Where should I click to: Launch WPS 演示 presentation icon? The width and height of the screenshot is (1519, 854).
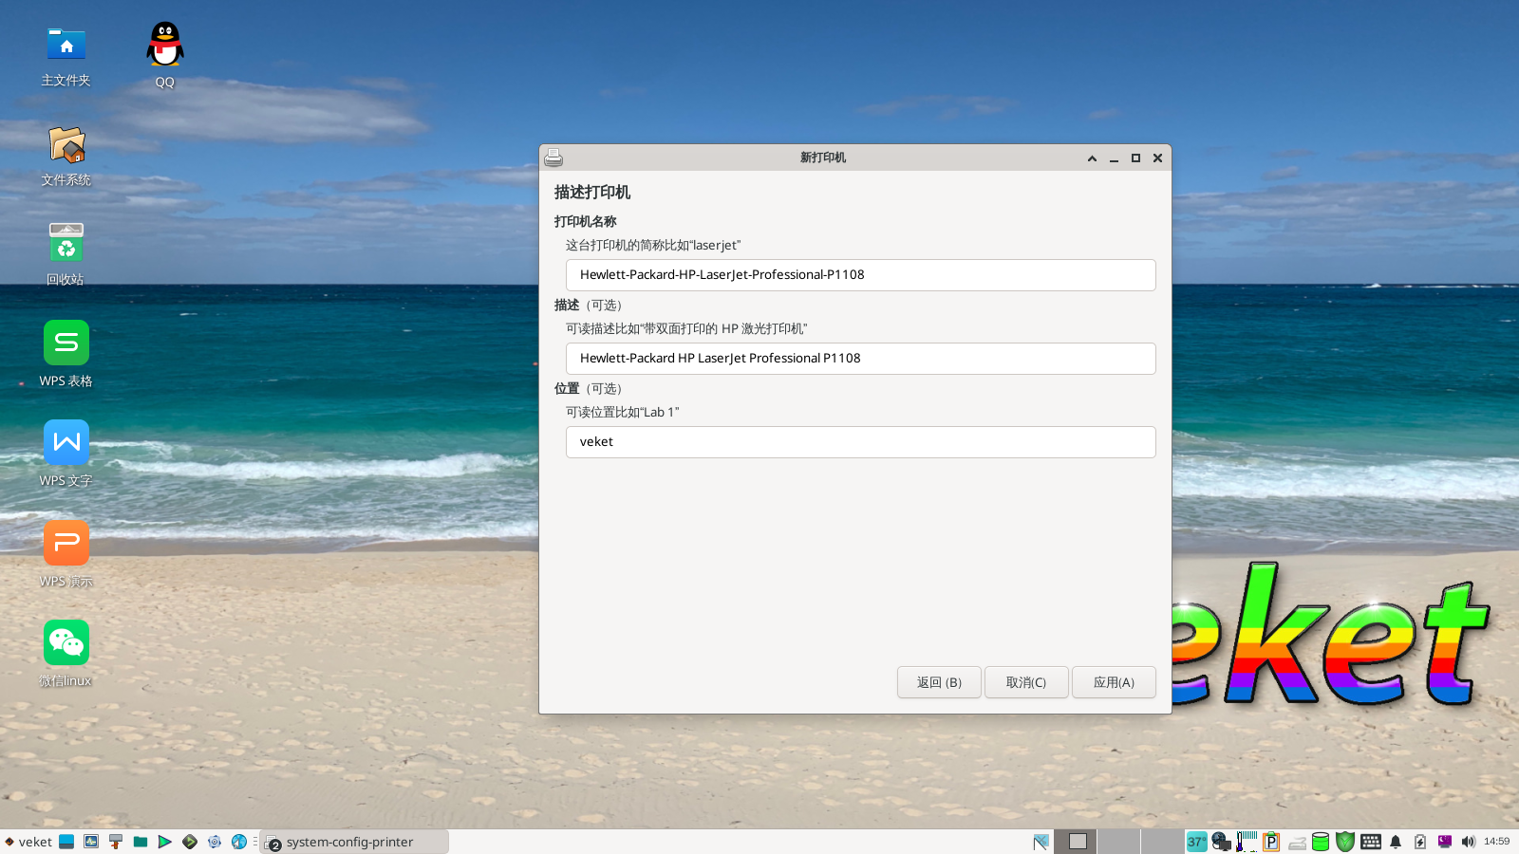point(66,543)
